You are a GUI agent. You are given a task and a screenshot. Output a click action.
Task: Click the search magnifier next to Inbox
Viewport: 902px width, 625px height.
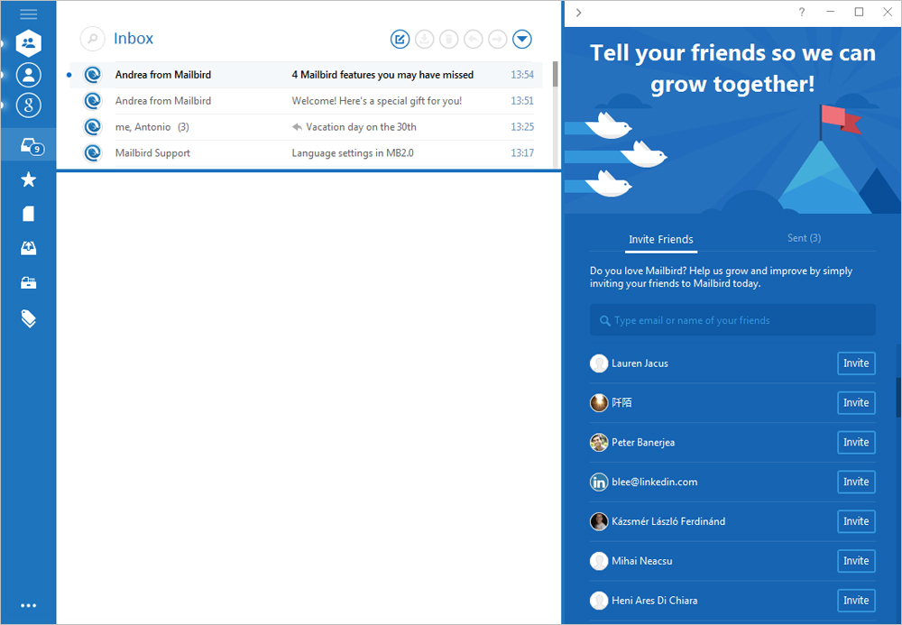pyautogui.click(x=93, y=39)
